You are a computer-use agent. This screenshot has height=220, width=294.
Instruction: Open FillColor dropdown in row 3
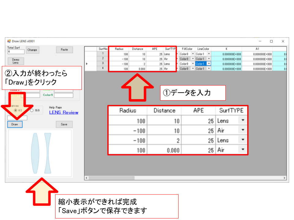point(193,64)
